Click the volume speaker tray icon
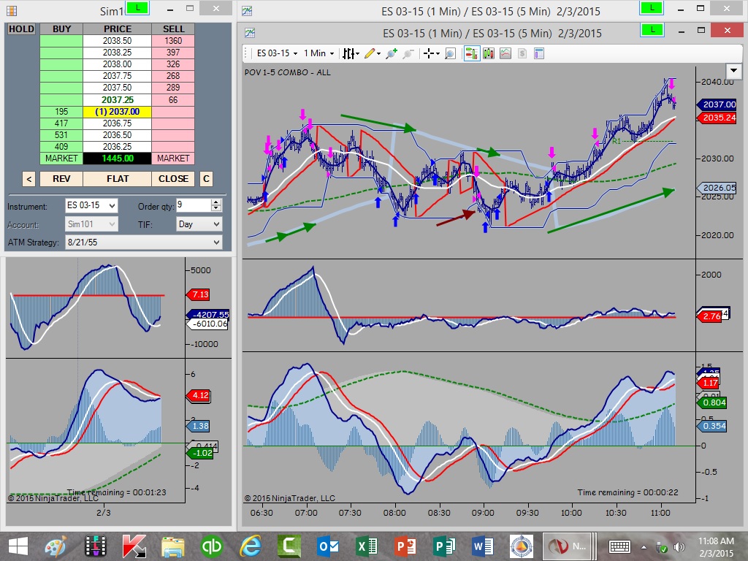 [x=679, y=547]
